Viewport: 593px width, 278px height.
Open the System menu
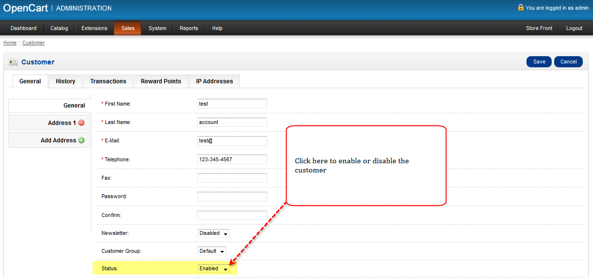(157, 28)
